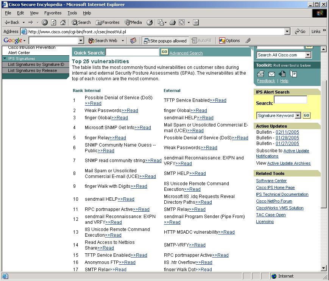329x281 pixels.
Task: Open the Cisco IPS Home Page link
Action: click(x=275, y=187)
